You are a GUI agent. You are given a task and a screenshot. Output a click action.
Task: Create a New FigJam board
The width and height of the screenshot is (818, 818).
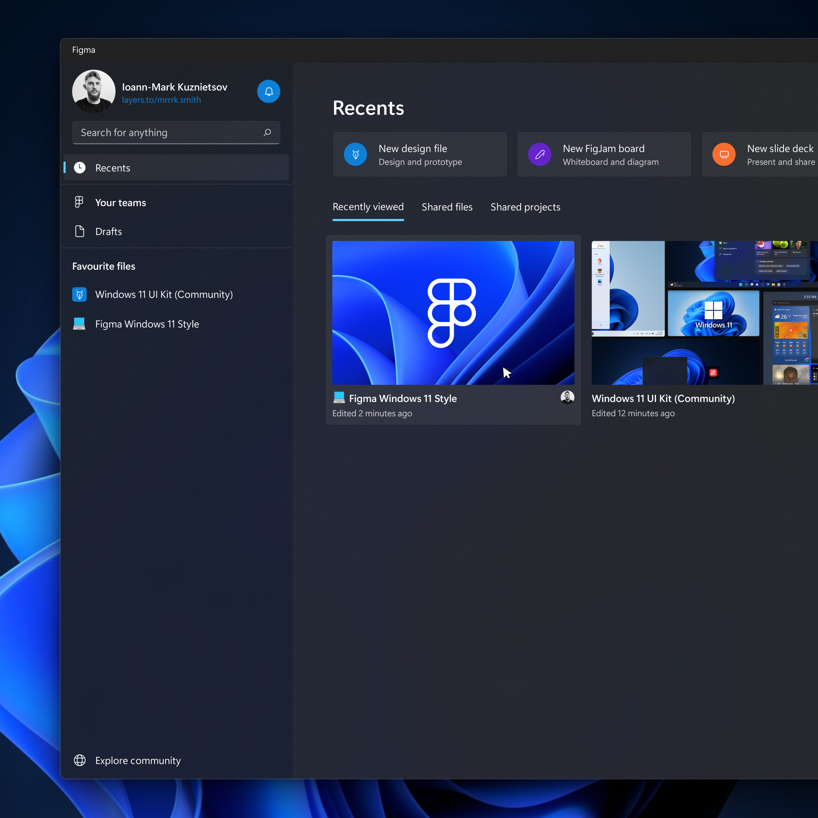[604, 154]
